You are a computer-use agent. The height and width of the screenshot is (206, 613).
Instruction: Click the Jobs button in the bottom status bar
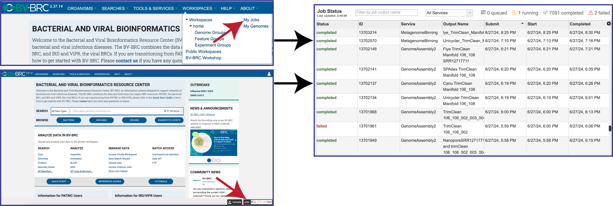tap(247, 202)
